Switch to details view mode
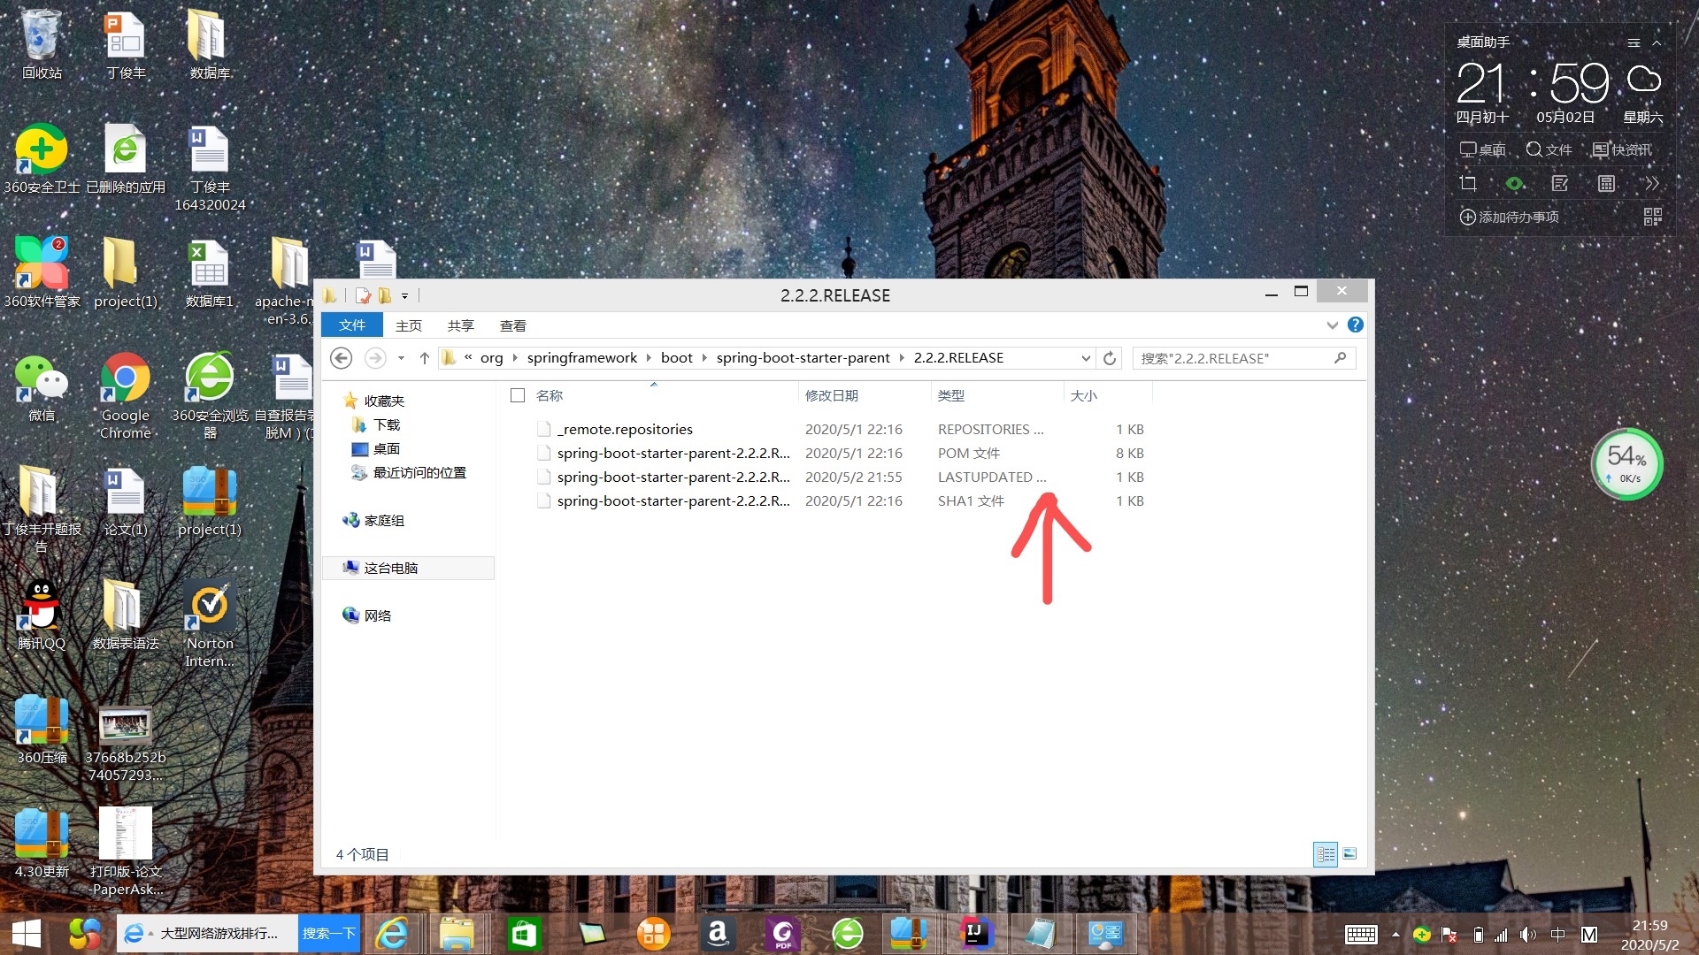The image size is (1699, 955). (x=1325, y=854)
